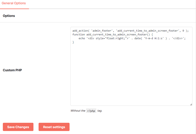196x134 pixels.
Task: Select the Options section heading
Action: pyautogui.click(x=9, y=16)
